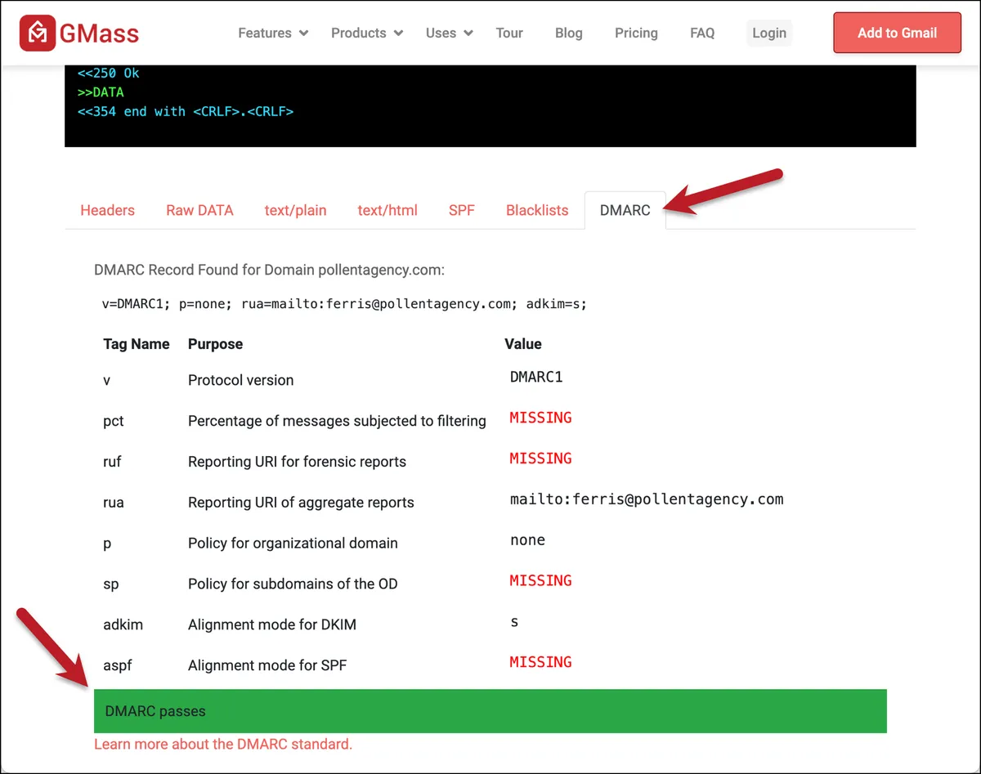
Task: Expand the Uses dropdown chevron
Action: click(x=468, y=34)
